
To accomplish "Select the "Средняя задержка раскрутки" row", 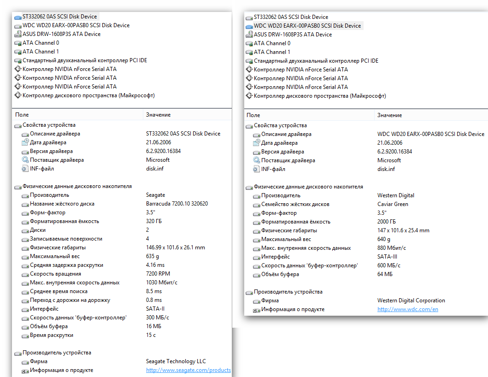I will 66,265.
